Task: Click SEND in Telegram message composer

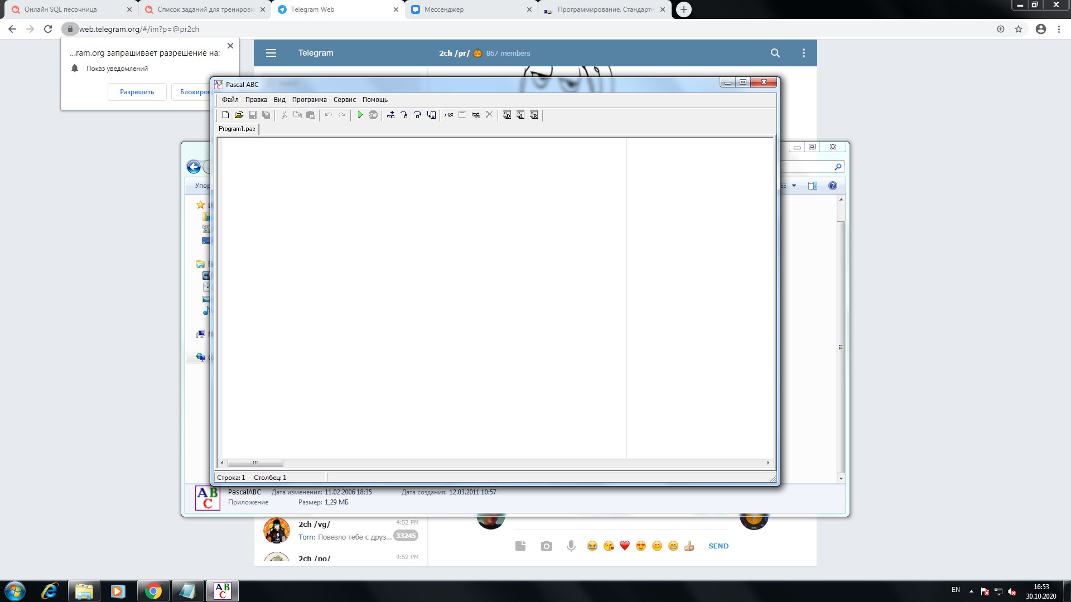Action: pos(718,546)
